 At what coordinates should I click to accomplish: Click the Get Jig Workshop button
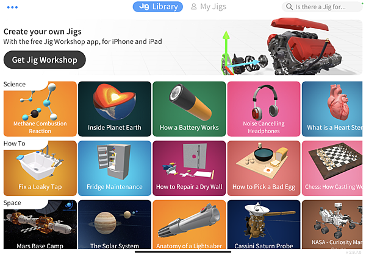click(x=45, y=60)
